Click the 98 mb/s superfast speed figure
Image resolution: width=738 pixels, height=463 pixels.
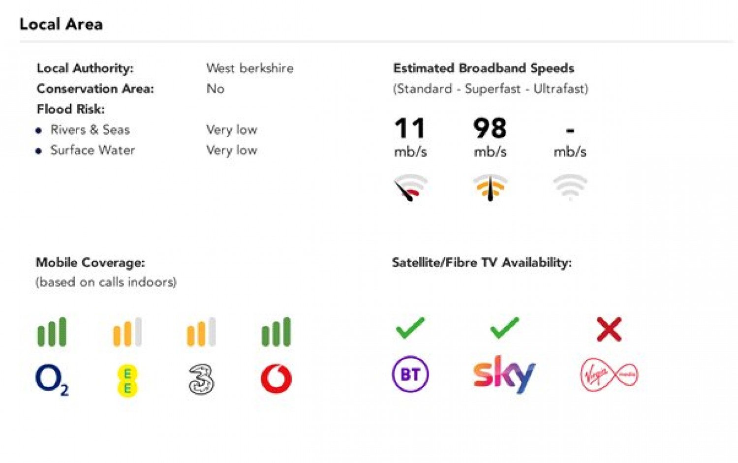point(490,129)
